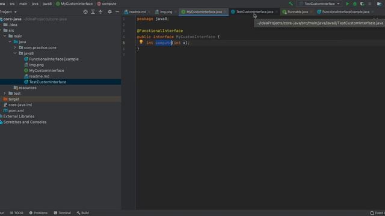The height and width of the screenshot is (216, 385).
Task: Expand the com.practice.core package
Action: [15, 47]
